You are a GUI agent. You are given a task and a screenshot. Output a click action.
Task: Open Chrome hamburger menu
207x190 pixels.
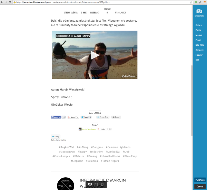coord(205,2)
